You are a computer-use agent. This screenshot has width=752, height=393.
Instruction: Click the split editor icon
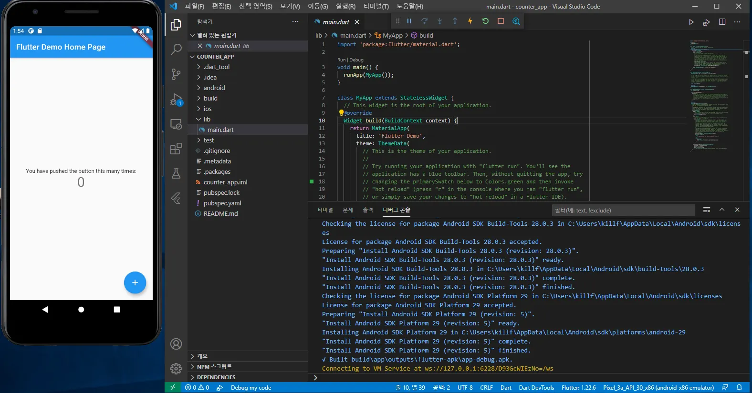(x=722, y=22)
